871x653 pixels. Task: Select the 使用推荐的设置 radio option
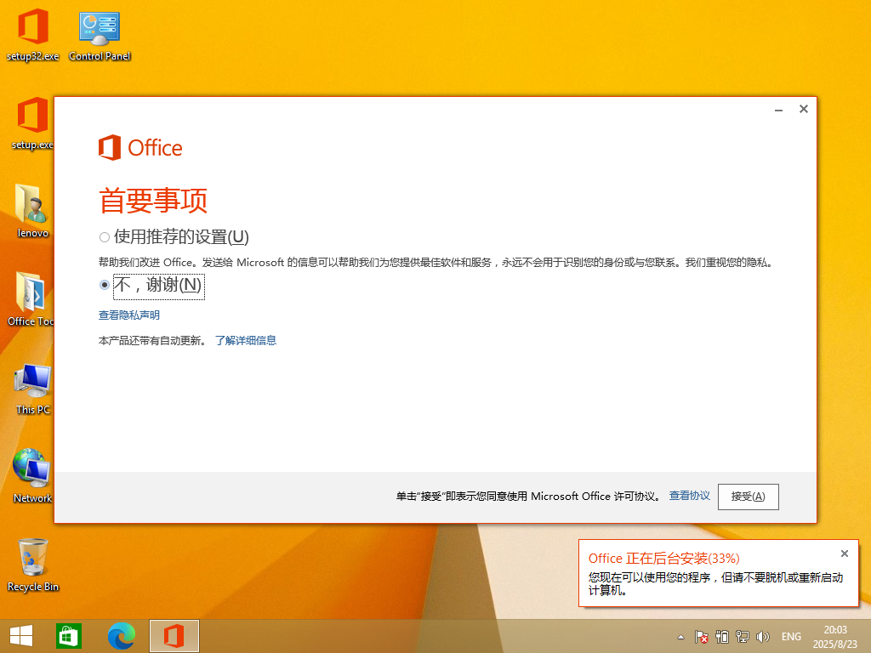pos(105,237)
